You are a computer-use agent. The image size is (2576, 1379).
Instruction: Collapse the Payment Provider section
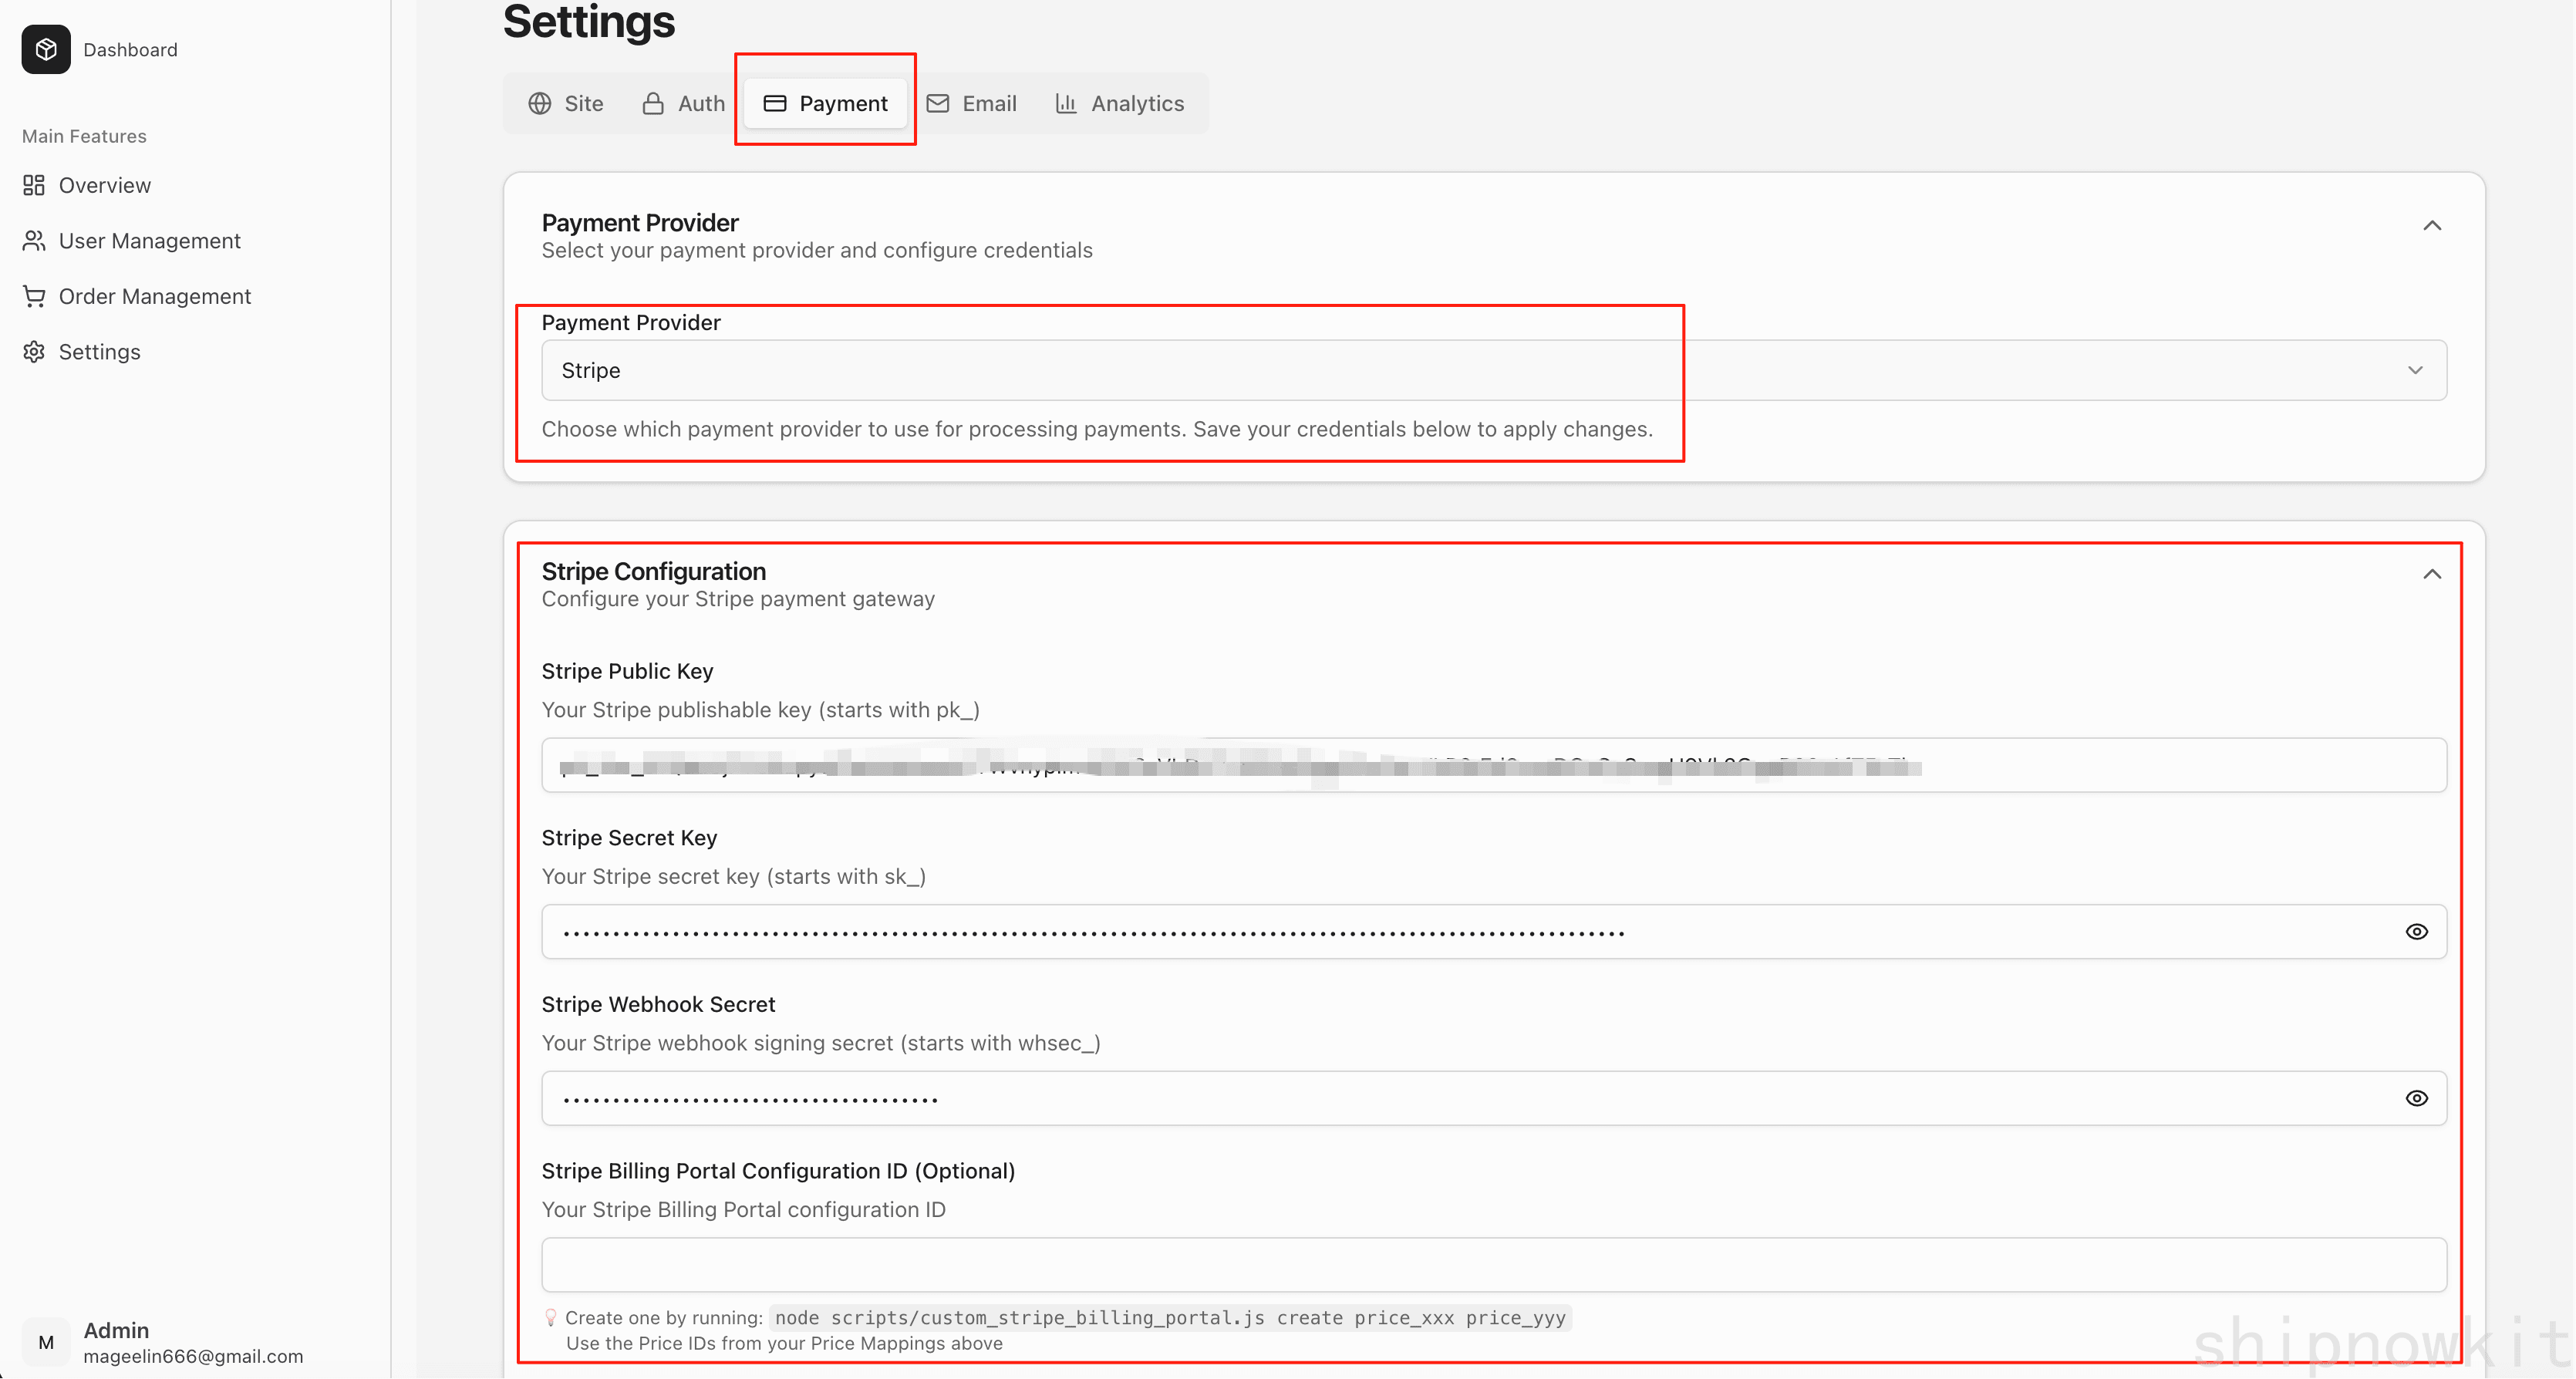[x=2432, y=226]
